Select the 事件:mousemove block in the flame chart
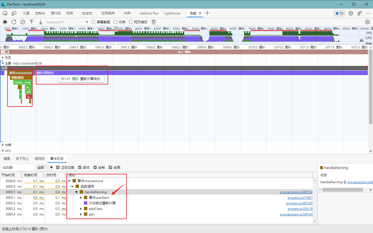 [x=20, y=73]
